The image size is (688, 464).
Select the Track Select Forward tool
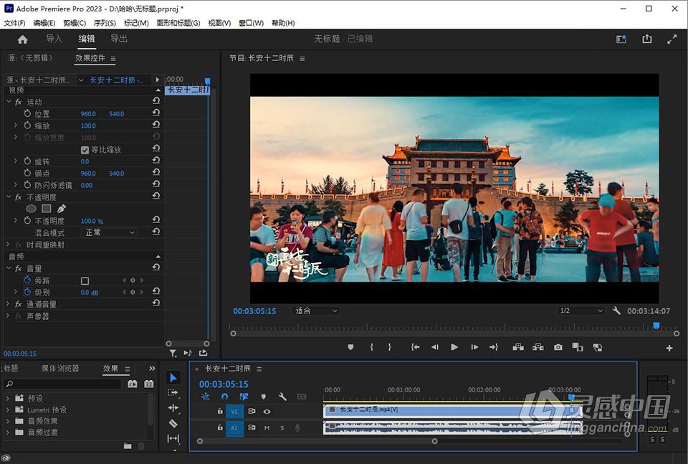[173, 393]
